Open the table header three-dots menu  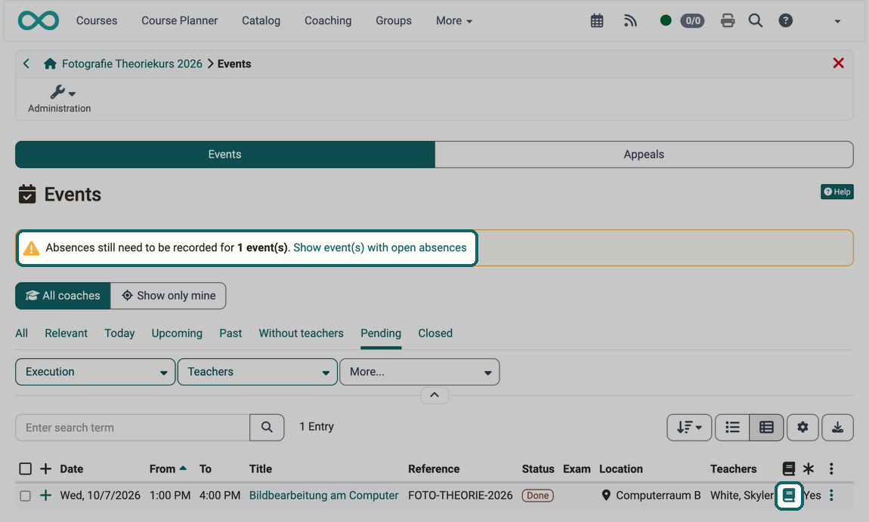click(x=831, y=469)
